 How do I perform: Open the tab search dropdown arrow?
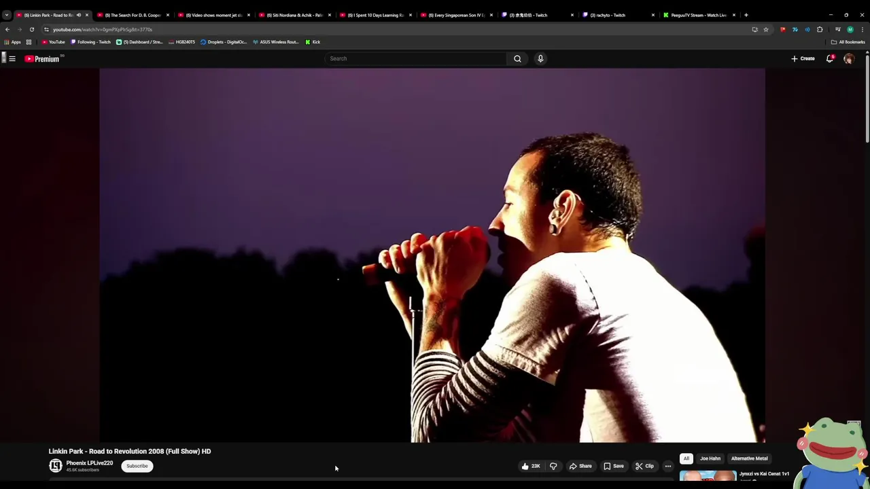[x=7, y=15]
